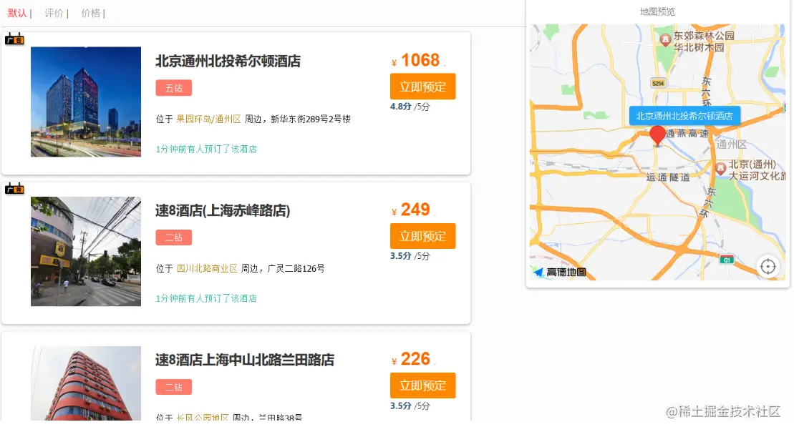Click the red location pin on the map

tap(658, 136)
